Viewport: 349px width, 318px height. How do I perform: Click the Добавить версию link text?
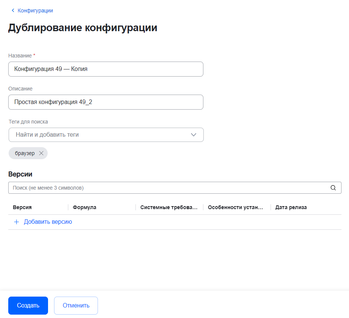coord(48,222)
